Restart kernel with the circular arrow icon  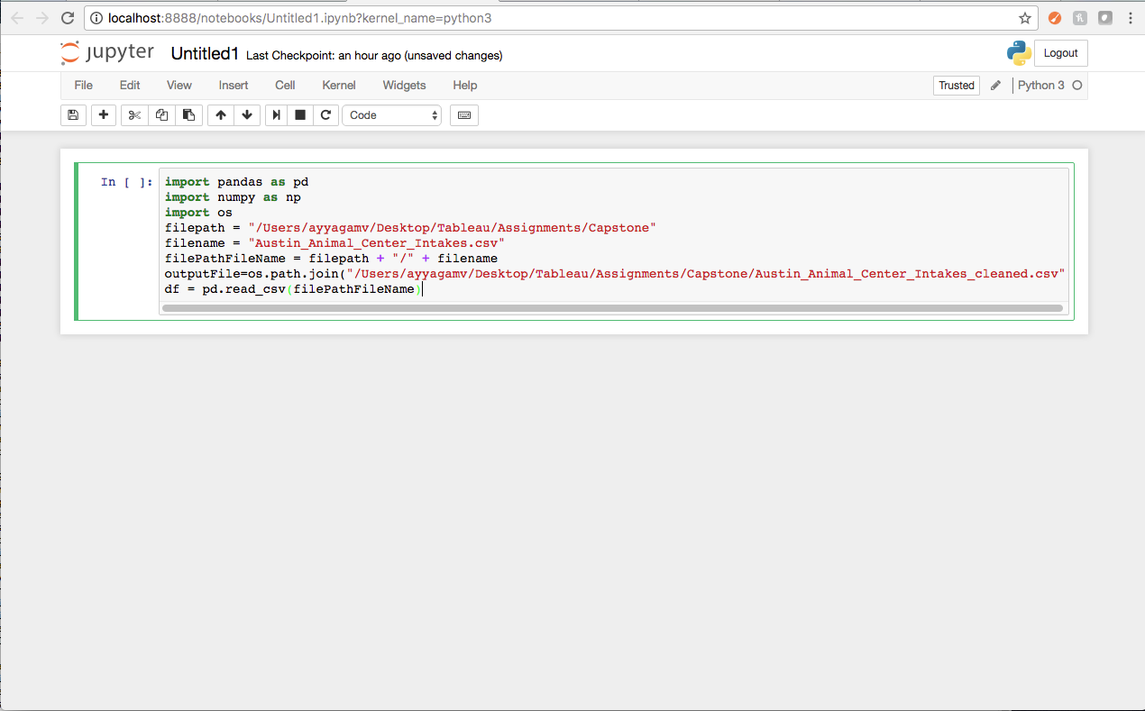[325, 115]
